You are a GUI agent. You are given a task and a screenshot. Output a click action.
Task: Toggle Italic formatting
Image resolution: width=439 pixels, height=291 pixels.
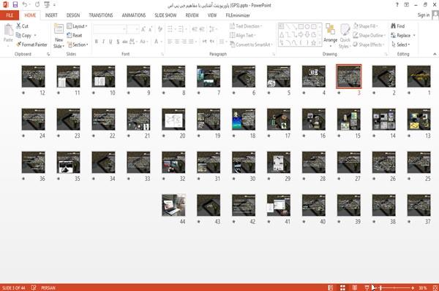tap(103, 42)
